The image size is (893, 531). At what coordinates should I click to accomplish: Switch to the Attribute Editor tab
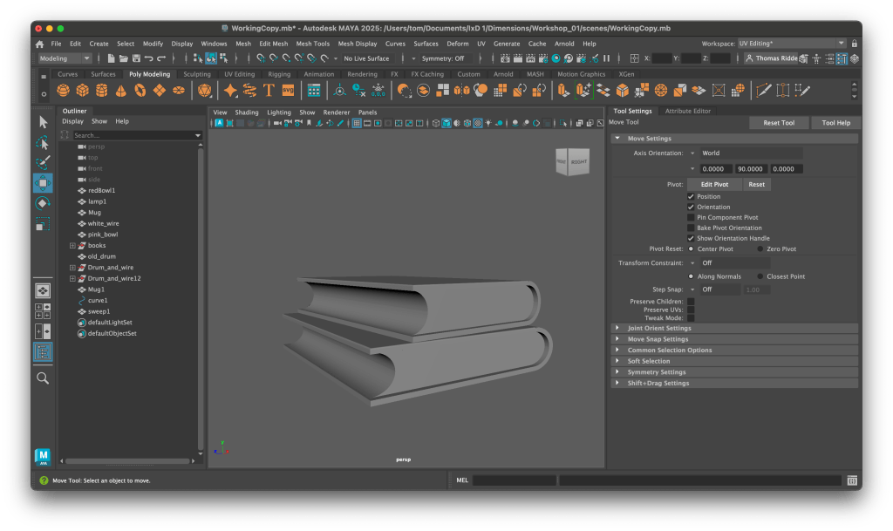click(x=687, y=111)
